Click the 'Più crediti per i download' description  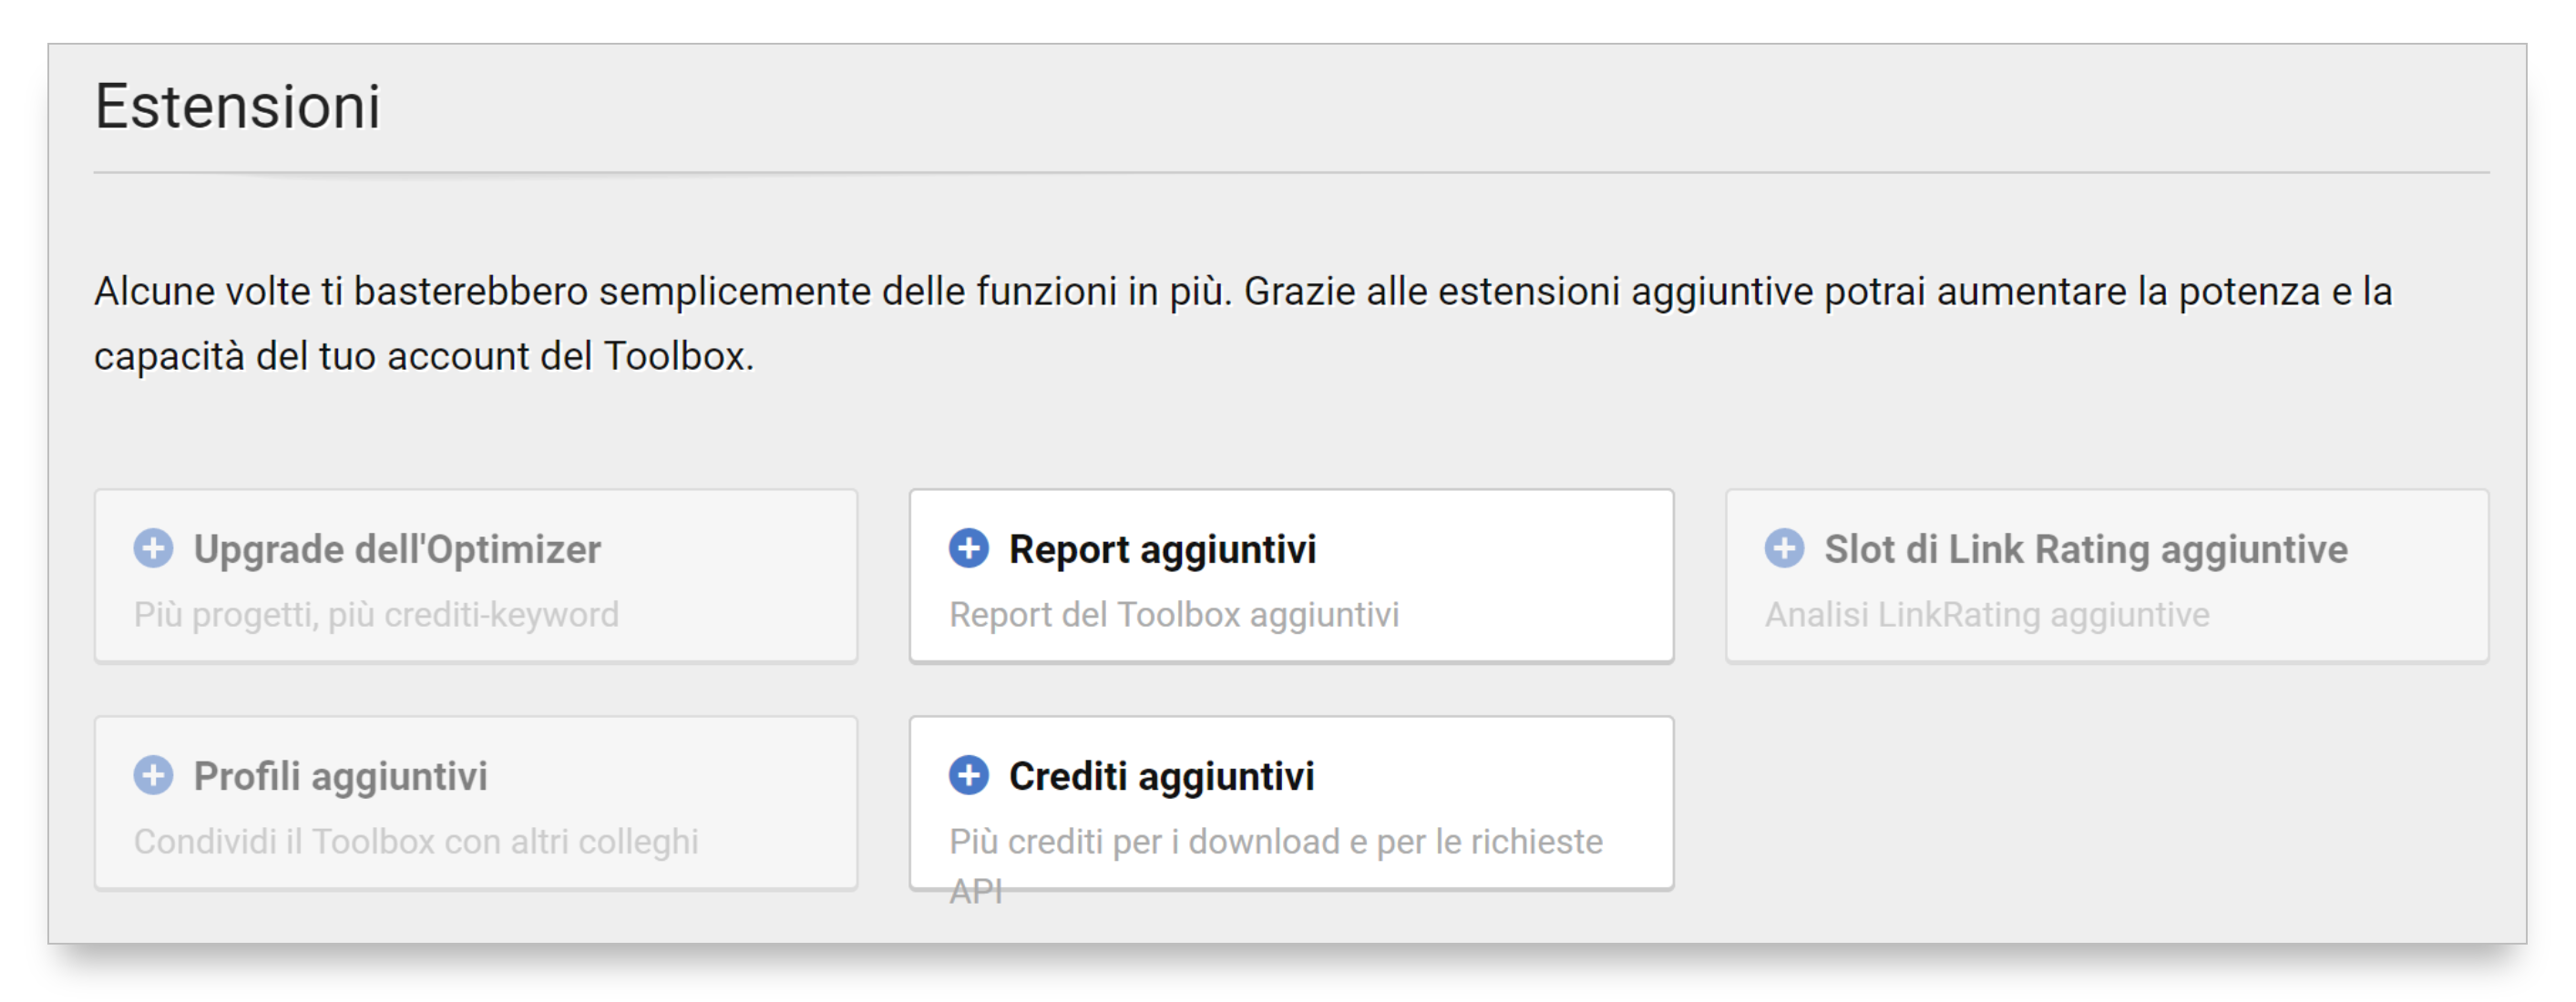click(1275, 841)
